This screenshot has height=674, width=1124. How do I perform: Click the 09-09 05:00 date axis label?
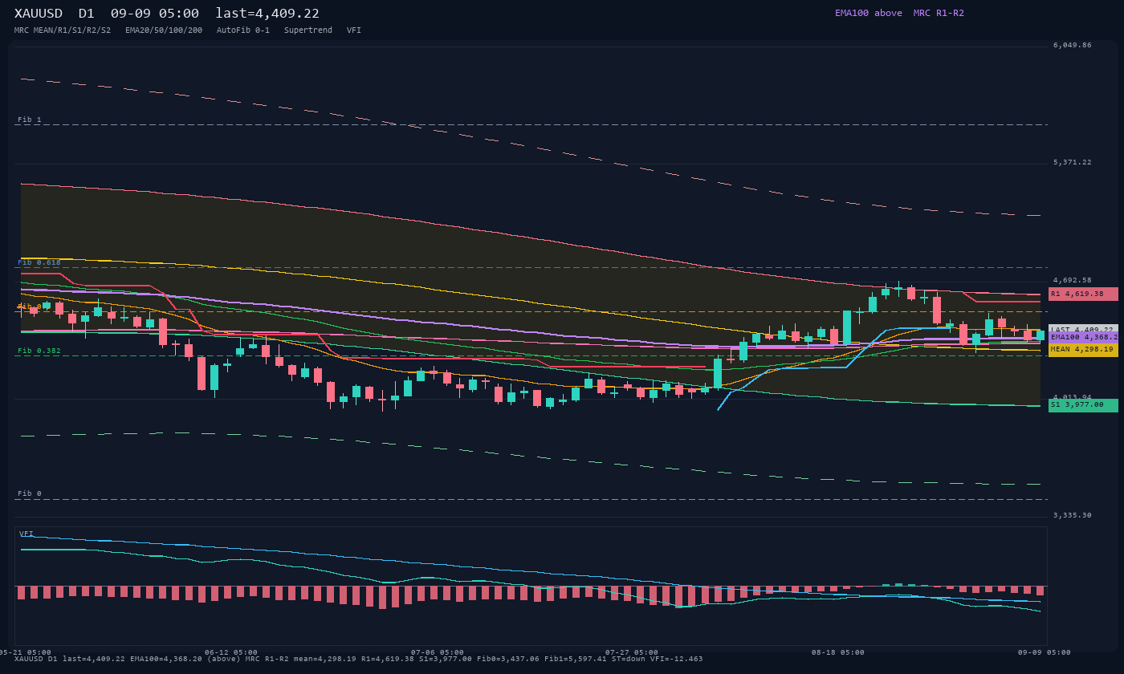tap(1045, 653)
